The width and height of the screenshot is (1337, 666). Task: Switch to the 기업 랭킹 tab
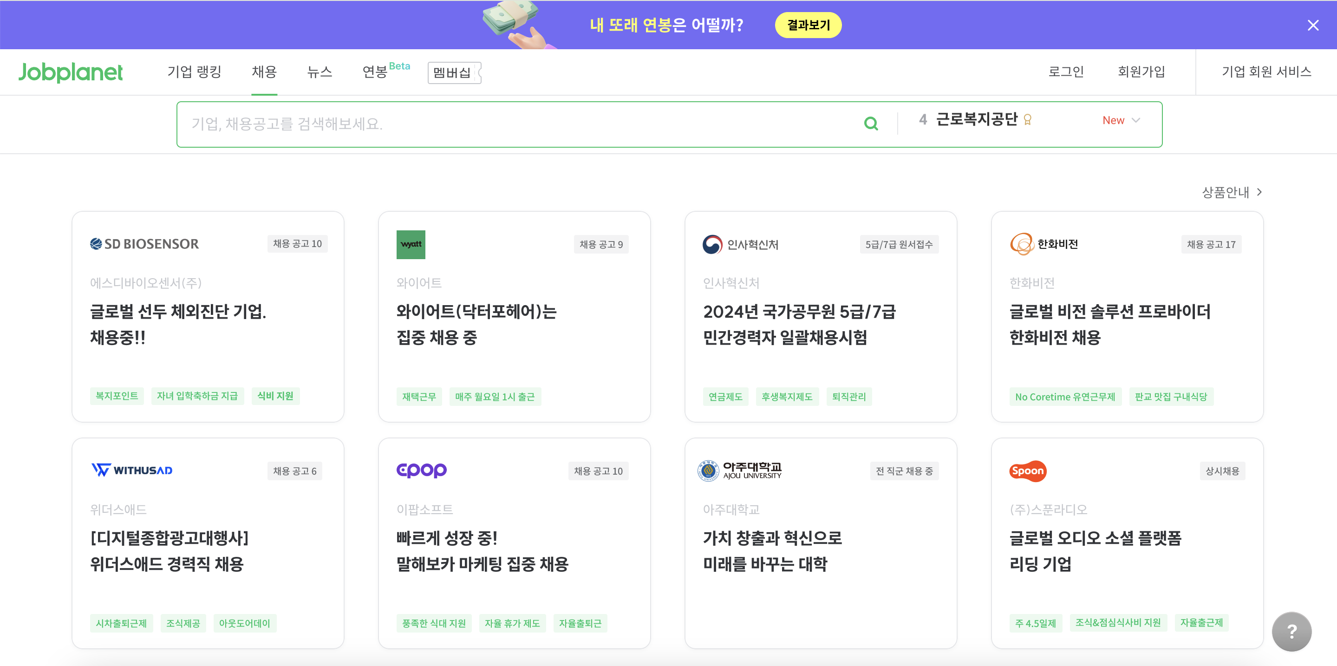point(193,72)
